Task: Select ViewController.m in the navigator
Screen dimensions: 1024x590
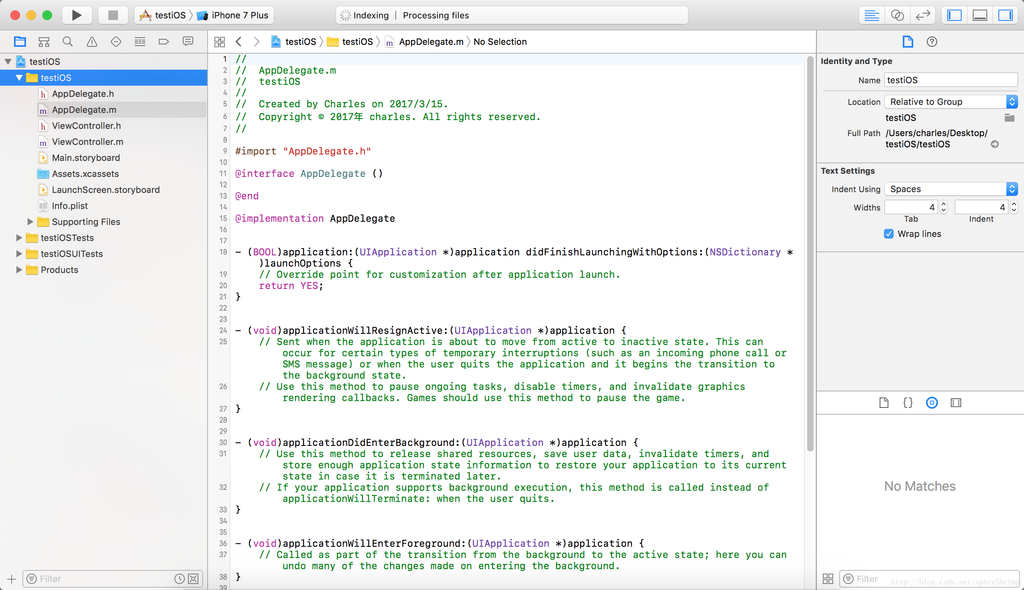Action: (88, 142)
